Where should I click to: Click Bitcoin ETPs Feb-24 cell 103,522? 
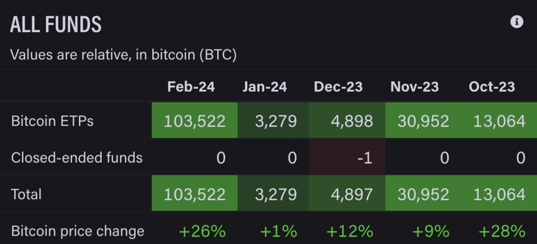tap(195, 121)
